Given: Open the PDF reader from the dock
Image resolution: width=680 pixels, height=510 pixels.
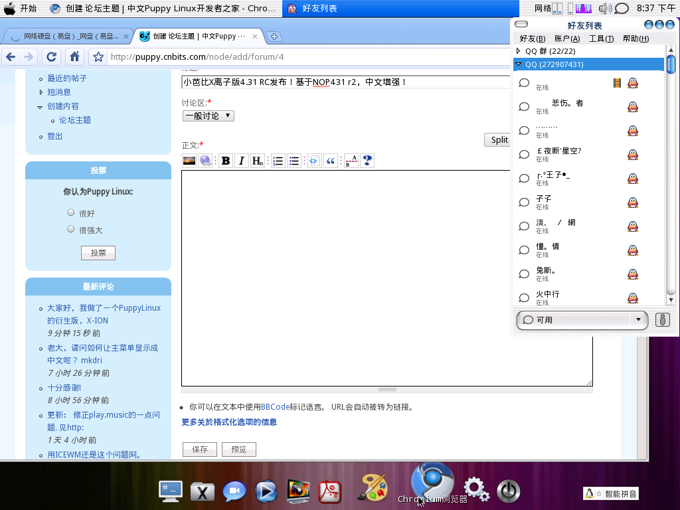Looking at the screenshot, I should pyautogui.click(x=329, y=492).
